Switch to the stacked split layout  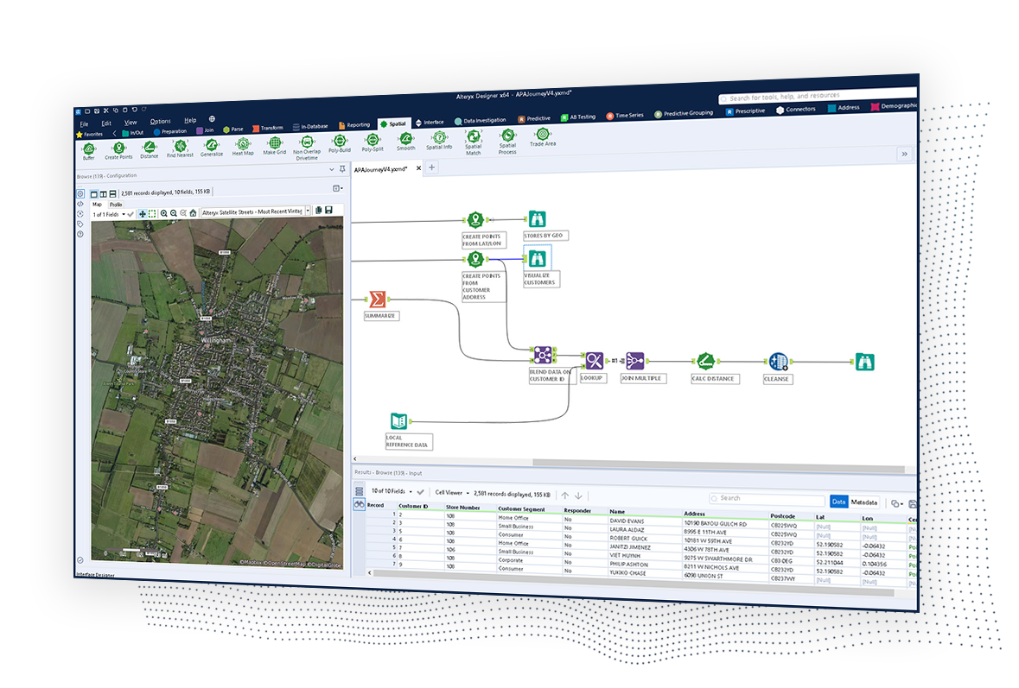112,193
